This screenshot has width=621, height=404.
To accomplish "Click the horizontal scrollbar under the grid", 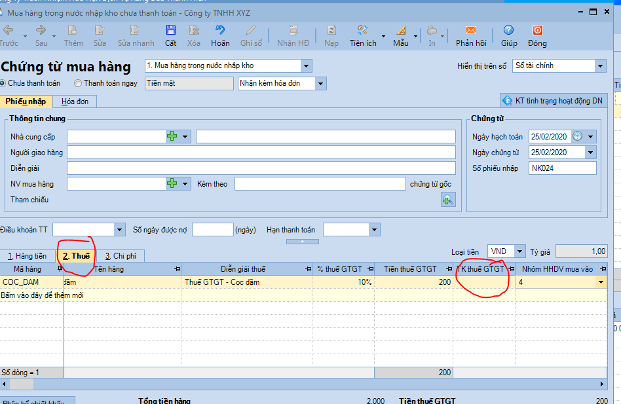I will (x=301, y=384).
